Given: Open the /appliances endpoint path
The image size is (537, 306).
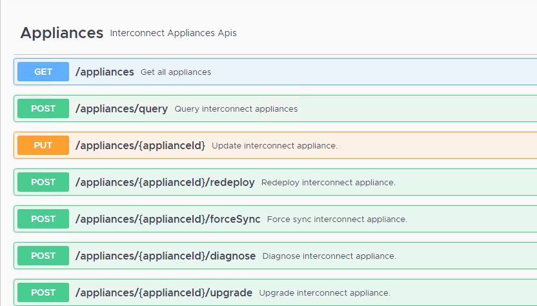Looking at the screenshot, I should click(x=105, y=72).
